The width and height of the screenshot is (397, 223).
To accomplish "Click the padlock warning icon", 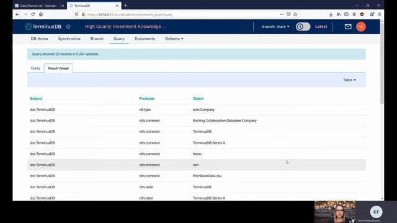I will pos(84,14).
